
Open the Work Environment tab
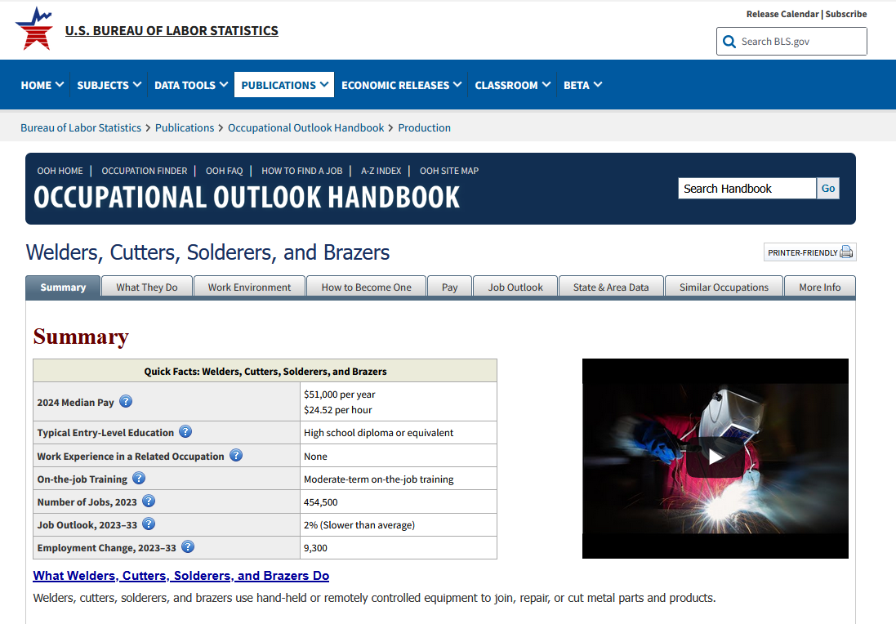(249, 287)
